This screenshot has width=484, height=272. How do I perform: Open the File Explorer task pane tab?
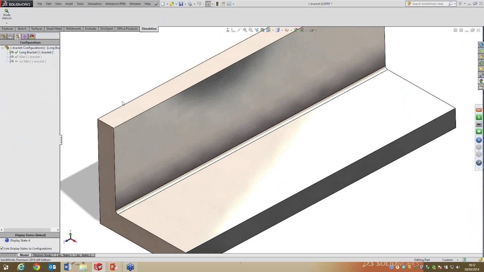(481, 69)
